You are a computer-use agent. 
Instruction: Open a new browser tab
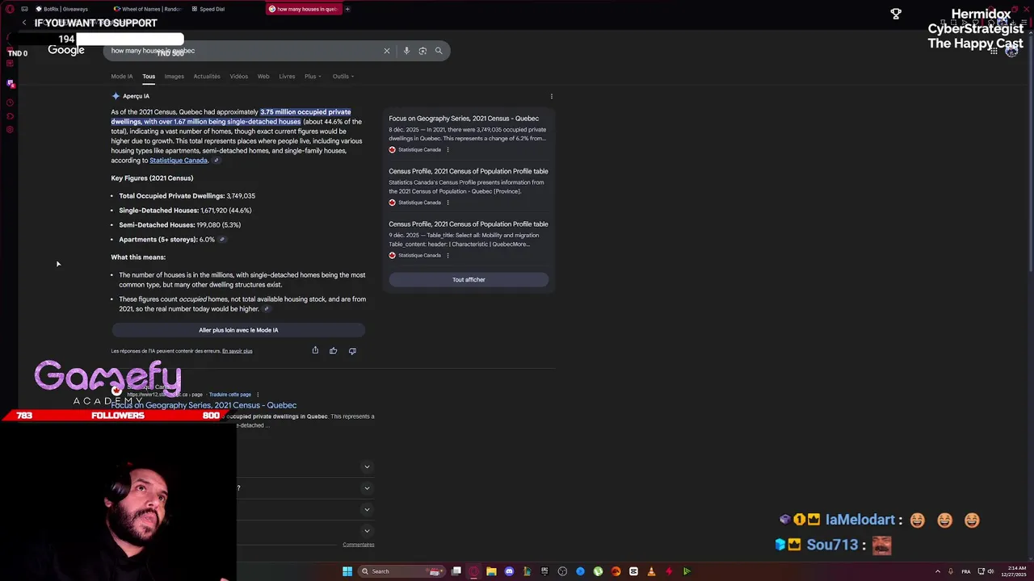pyautogui.click(x=347, y=9)
